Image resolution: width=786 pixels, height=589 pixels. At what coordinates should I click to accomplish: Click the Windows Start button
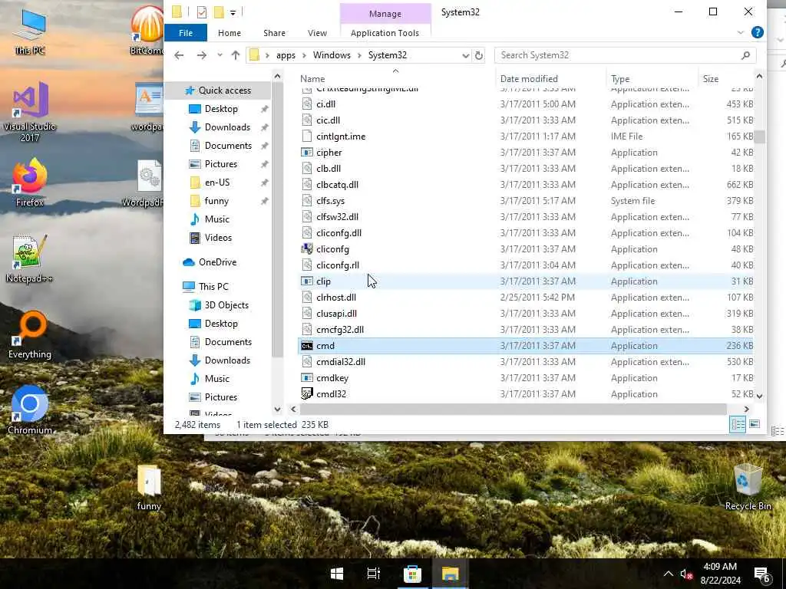337,574
